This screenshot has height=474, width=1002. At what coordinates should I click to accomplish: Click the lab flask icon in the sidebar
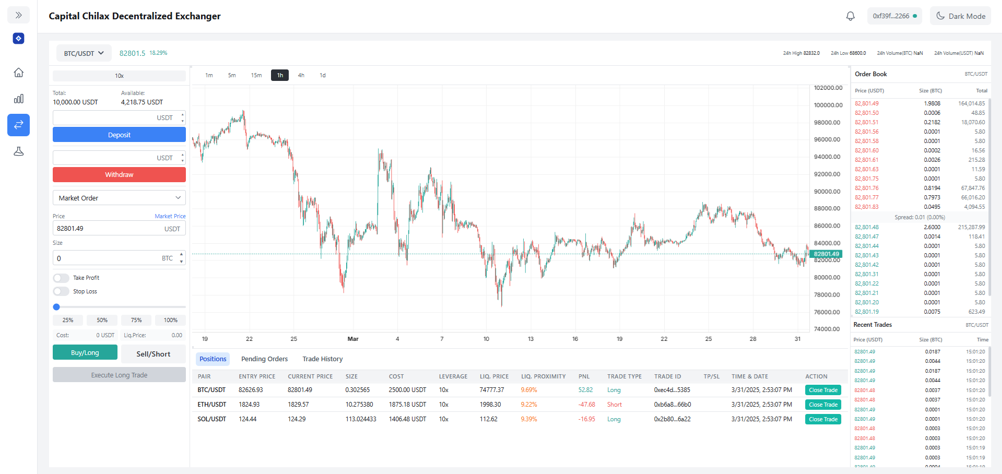pyautogui.click(x=18, y=151)
